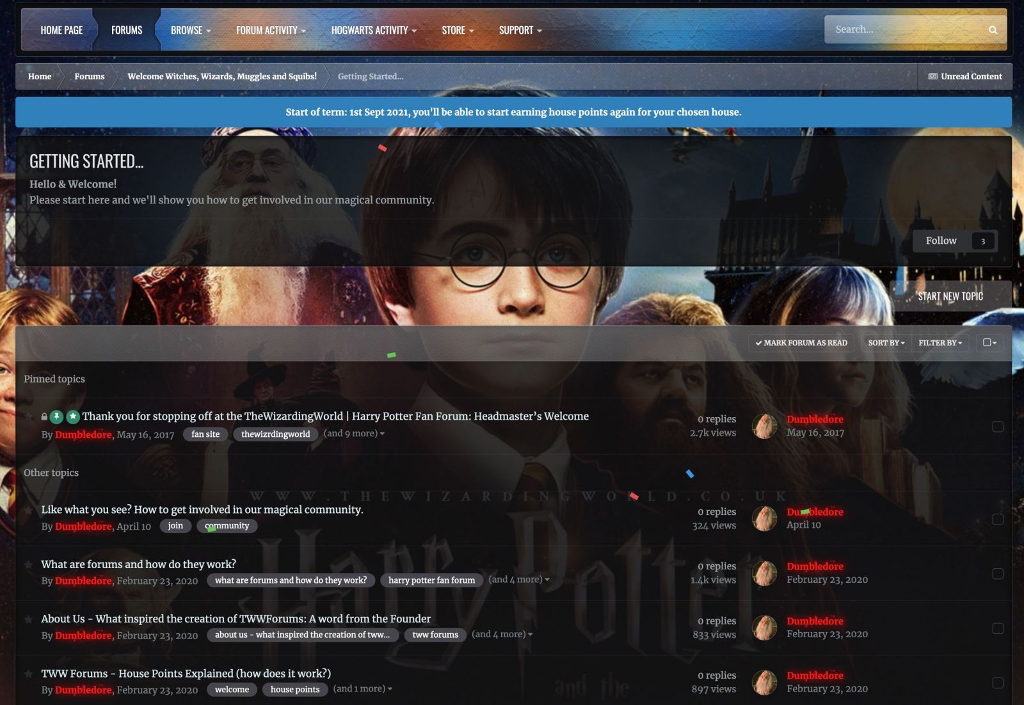1024x705 pixels.
Task: Open Dumbledore's avatar in 'House Points Explained' row
Action: 764,682
